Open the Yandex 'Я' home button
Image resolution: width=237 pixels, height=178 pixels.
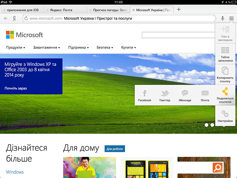(x=14, y=19)
